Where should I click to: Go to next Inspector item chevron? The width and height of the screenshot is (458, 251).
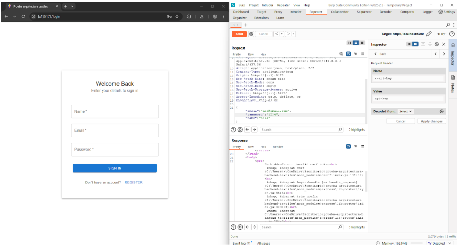pyautogui.click(x=444, y=54)
